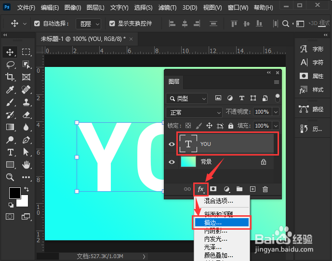Select the Dodge tool
Screen dimensions: 332x261
point(10,140)
